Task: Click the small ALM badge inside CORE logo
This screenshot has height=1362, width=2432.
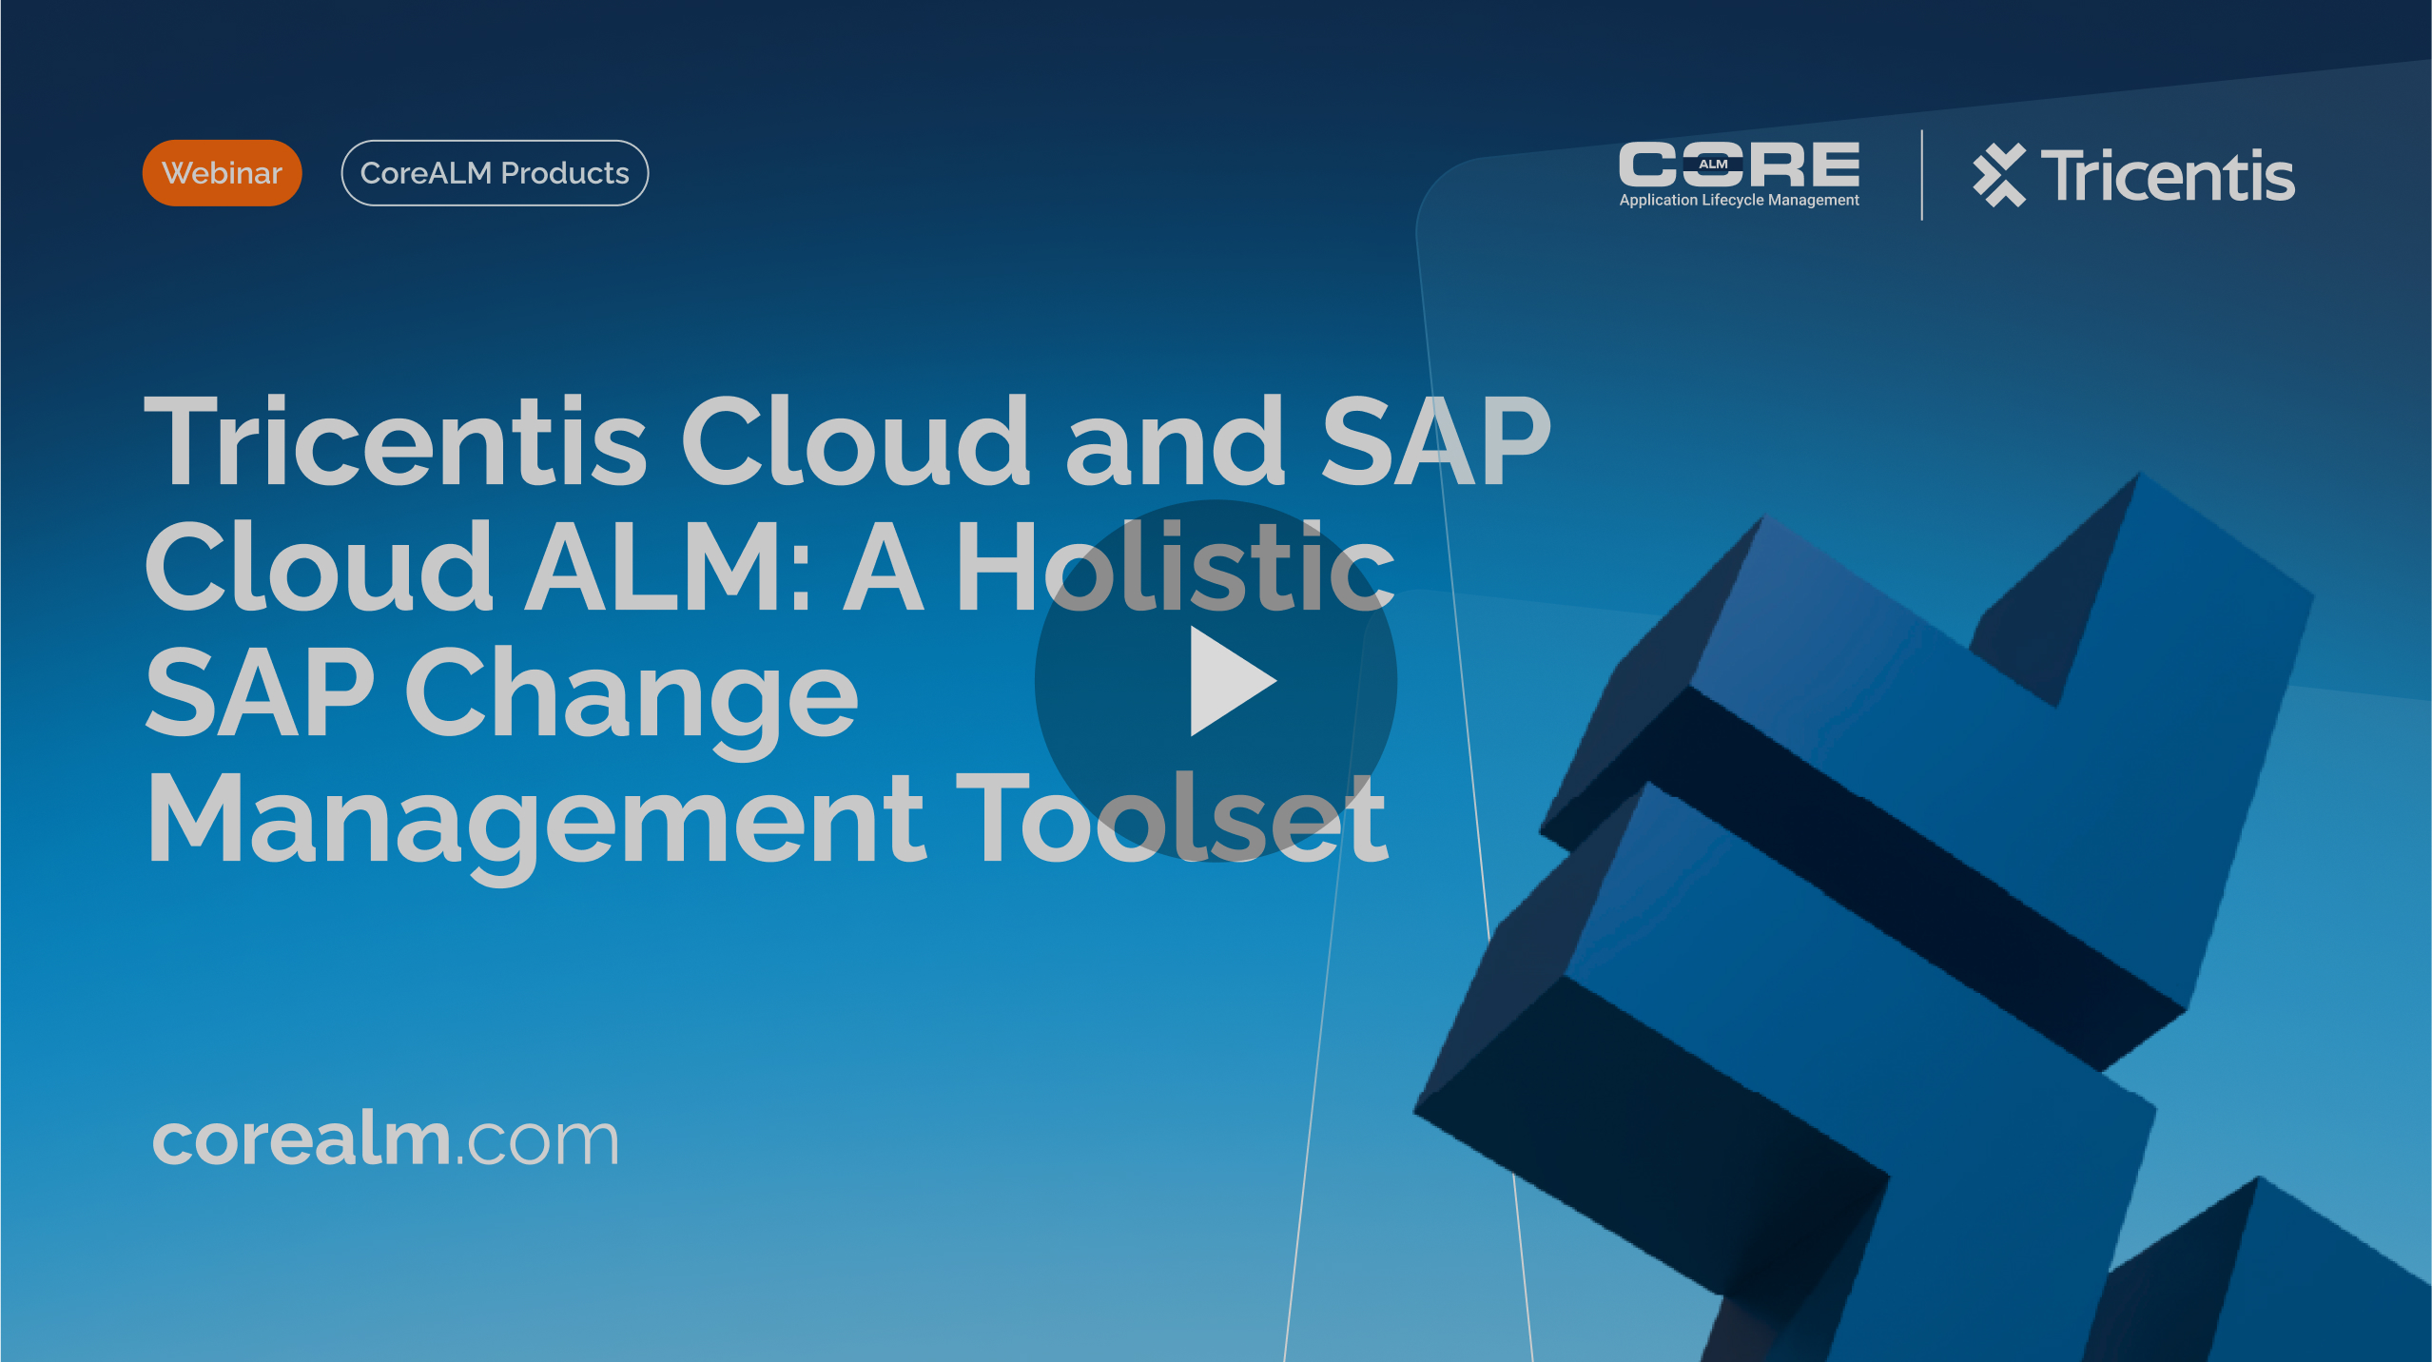Action: [1713, 165]
